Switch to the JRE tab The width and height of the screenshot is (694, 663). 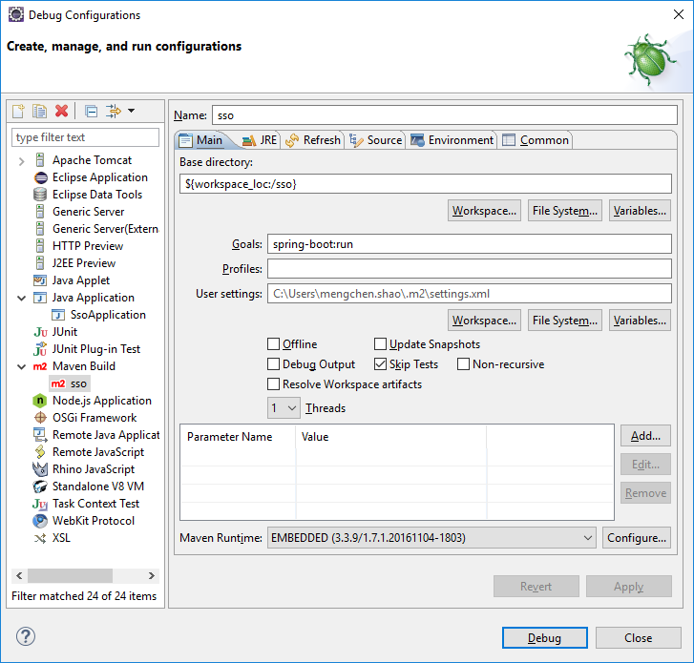(260, 140)
